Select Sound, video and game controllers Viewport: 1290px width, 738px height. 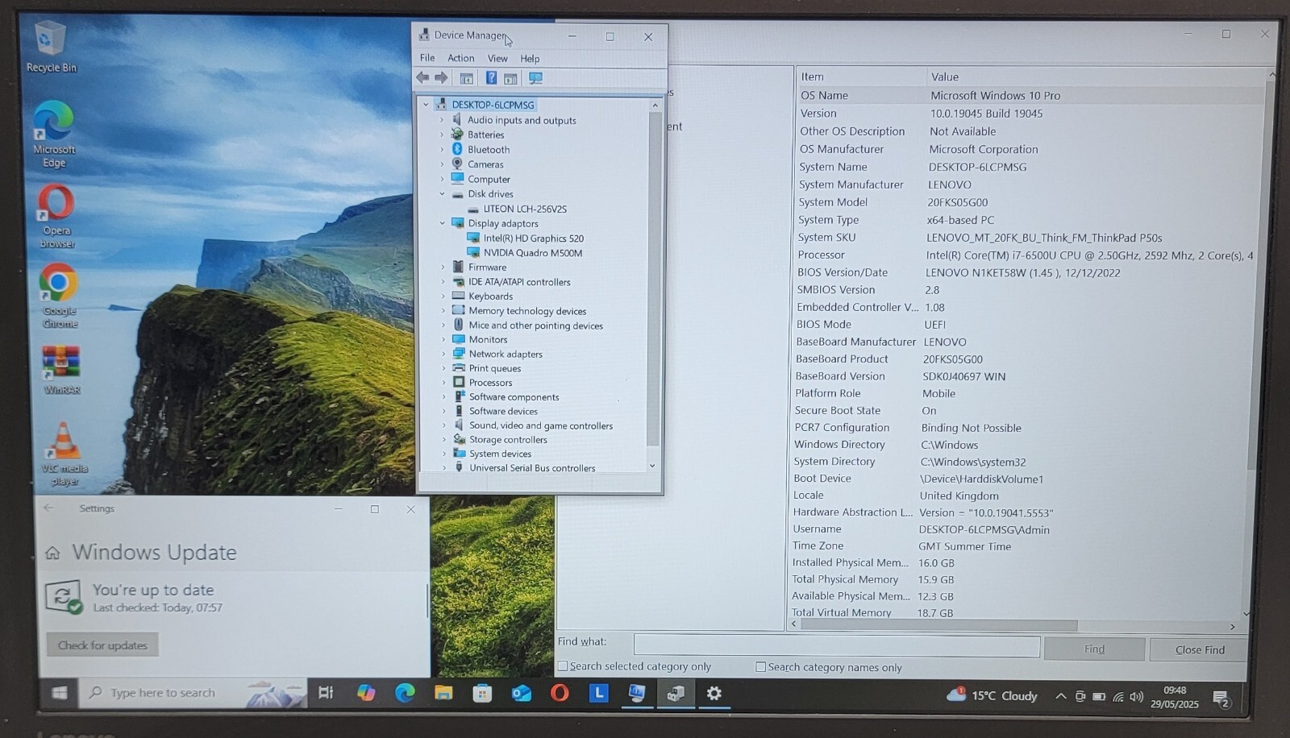(x=541, y=425)
